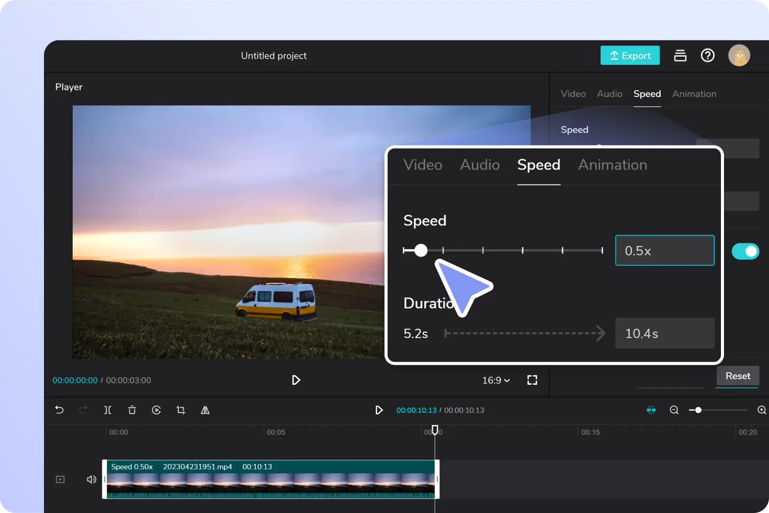The image size is (769, 513).
Task: Toggle the teal switch in the speed panel
Action: (745, 251)
